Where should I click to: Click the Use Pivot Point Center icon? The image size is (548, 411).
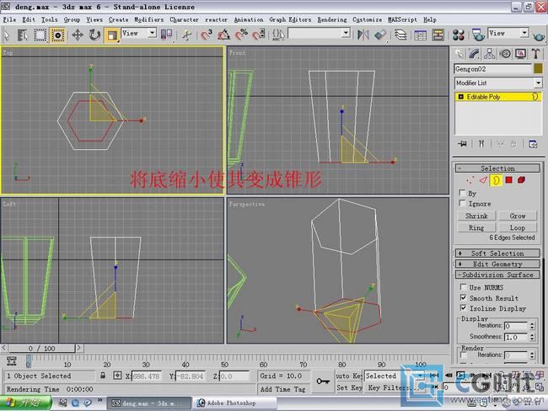click(166, 35)
